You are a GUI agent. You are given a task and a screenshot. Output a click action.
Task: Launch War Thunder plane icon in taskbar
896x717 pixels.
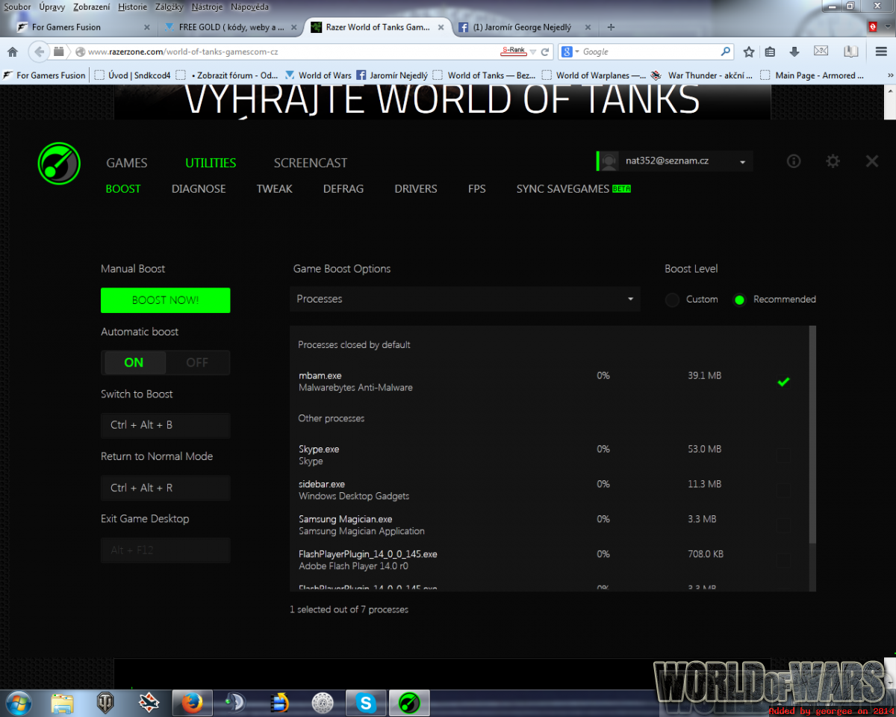[149, 703]
